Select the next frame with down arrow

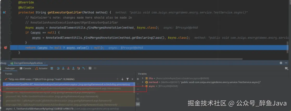click(122, 79)
